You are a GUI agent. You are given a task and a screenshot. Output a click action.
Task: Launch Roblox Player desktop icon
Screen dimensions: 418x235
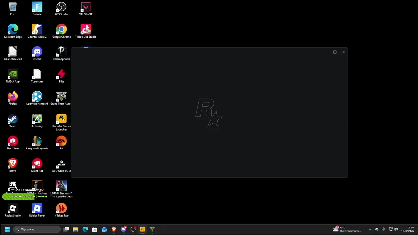pos(37,210)
